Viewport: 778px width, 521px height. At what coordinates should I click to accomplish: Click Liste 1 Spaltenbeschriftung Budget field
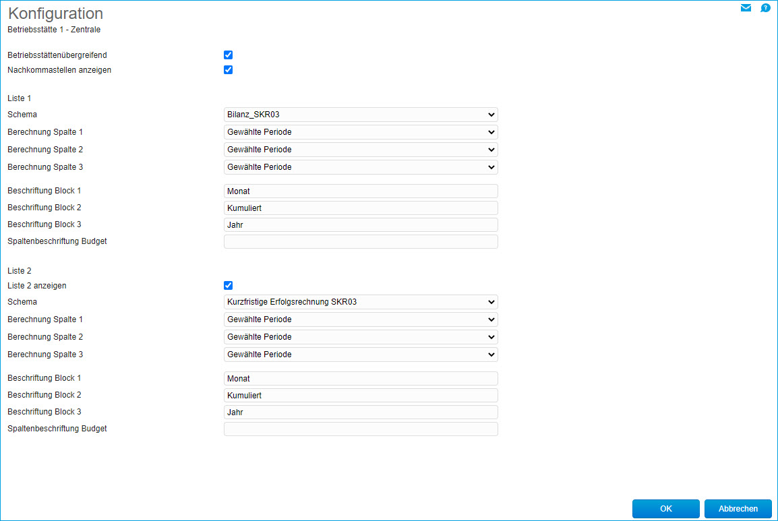pos(361,241)
